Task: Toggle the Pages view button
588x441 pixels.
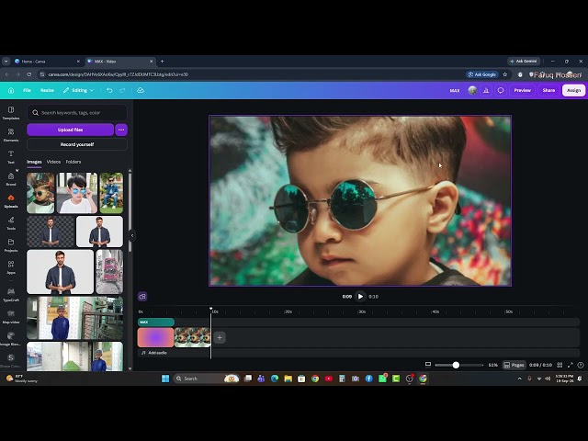Action: 514,365
